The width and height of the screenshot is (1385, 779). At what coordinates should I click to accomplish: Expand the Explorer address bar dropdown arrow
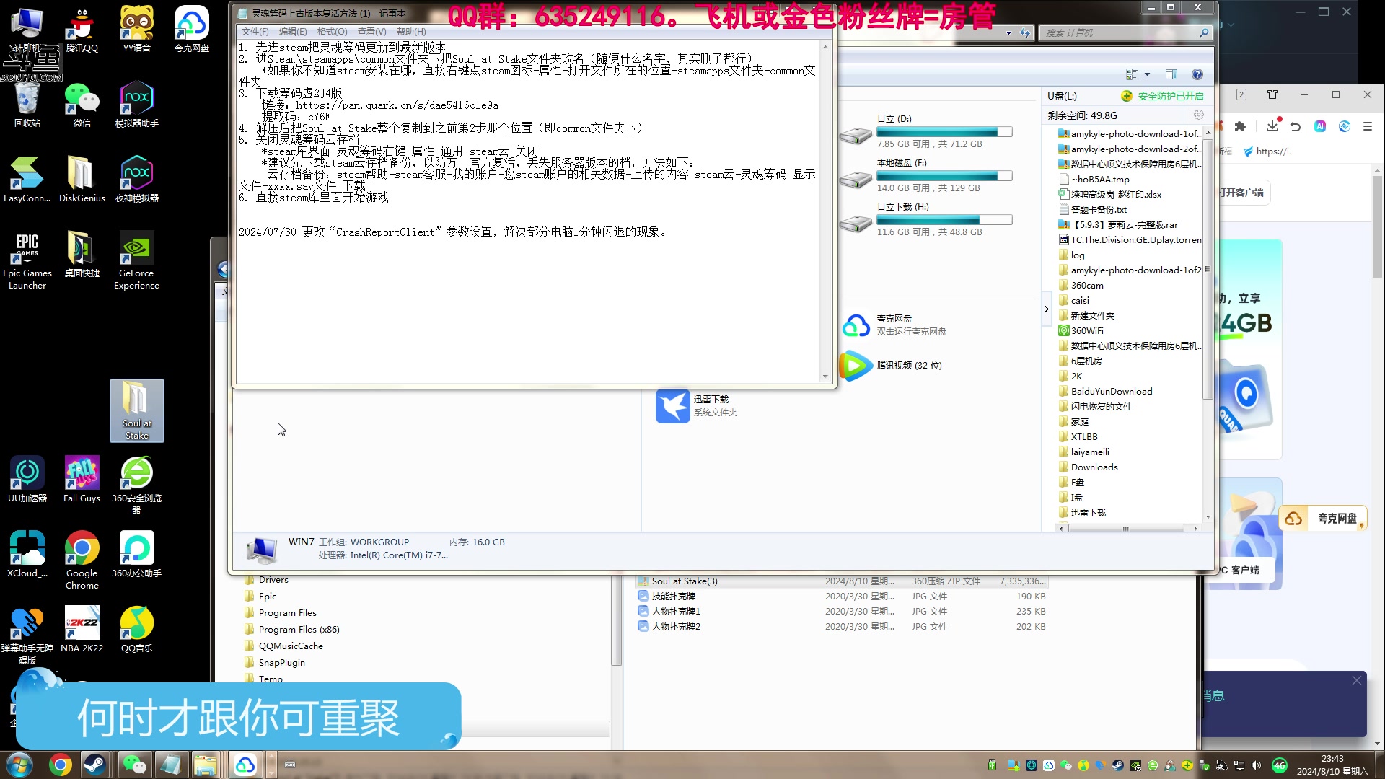pos(1008,32)
